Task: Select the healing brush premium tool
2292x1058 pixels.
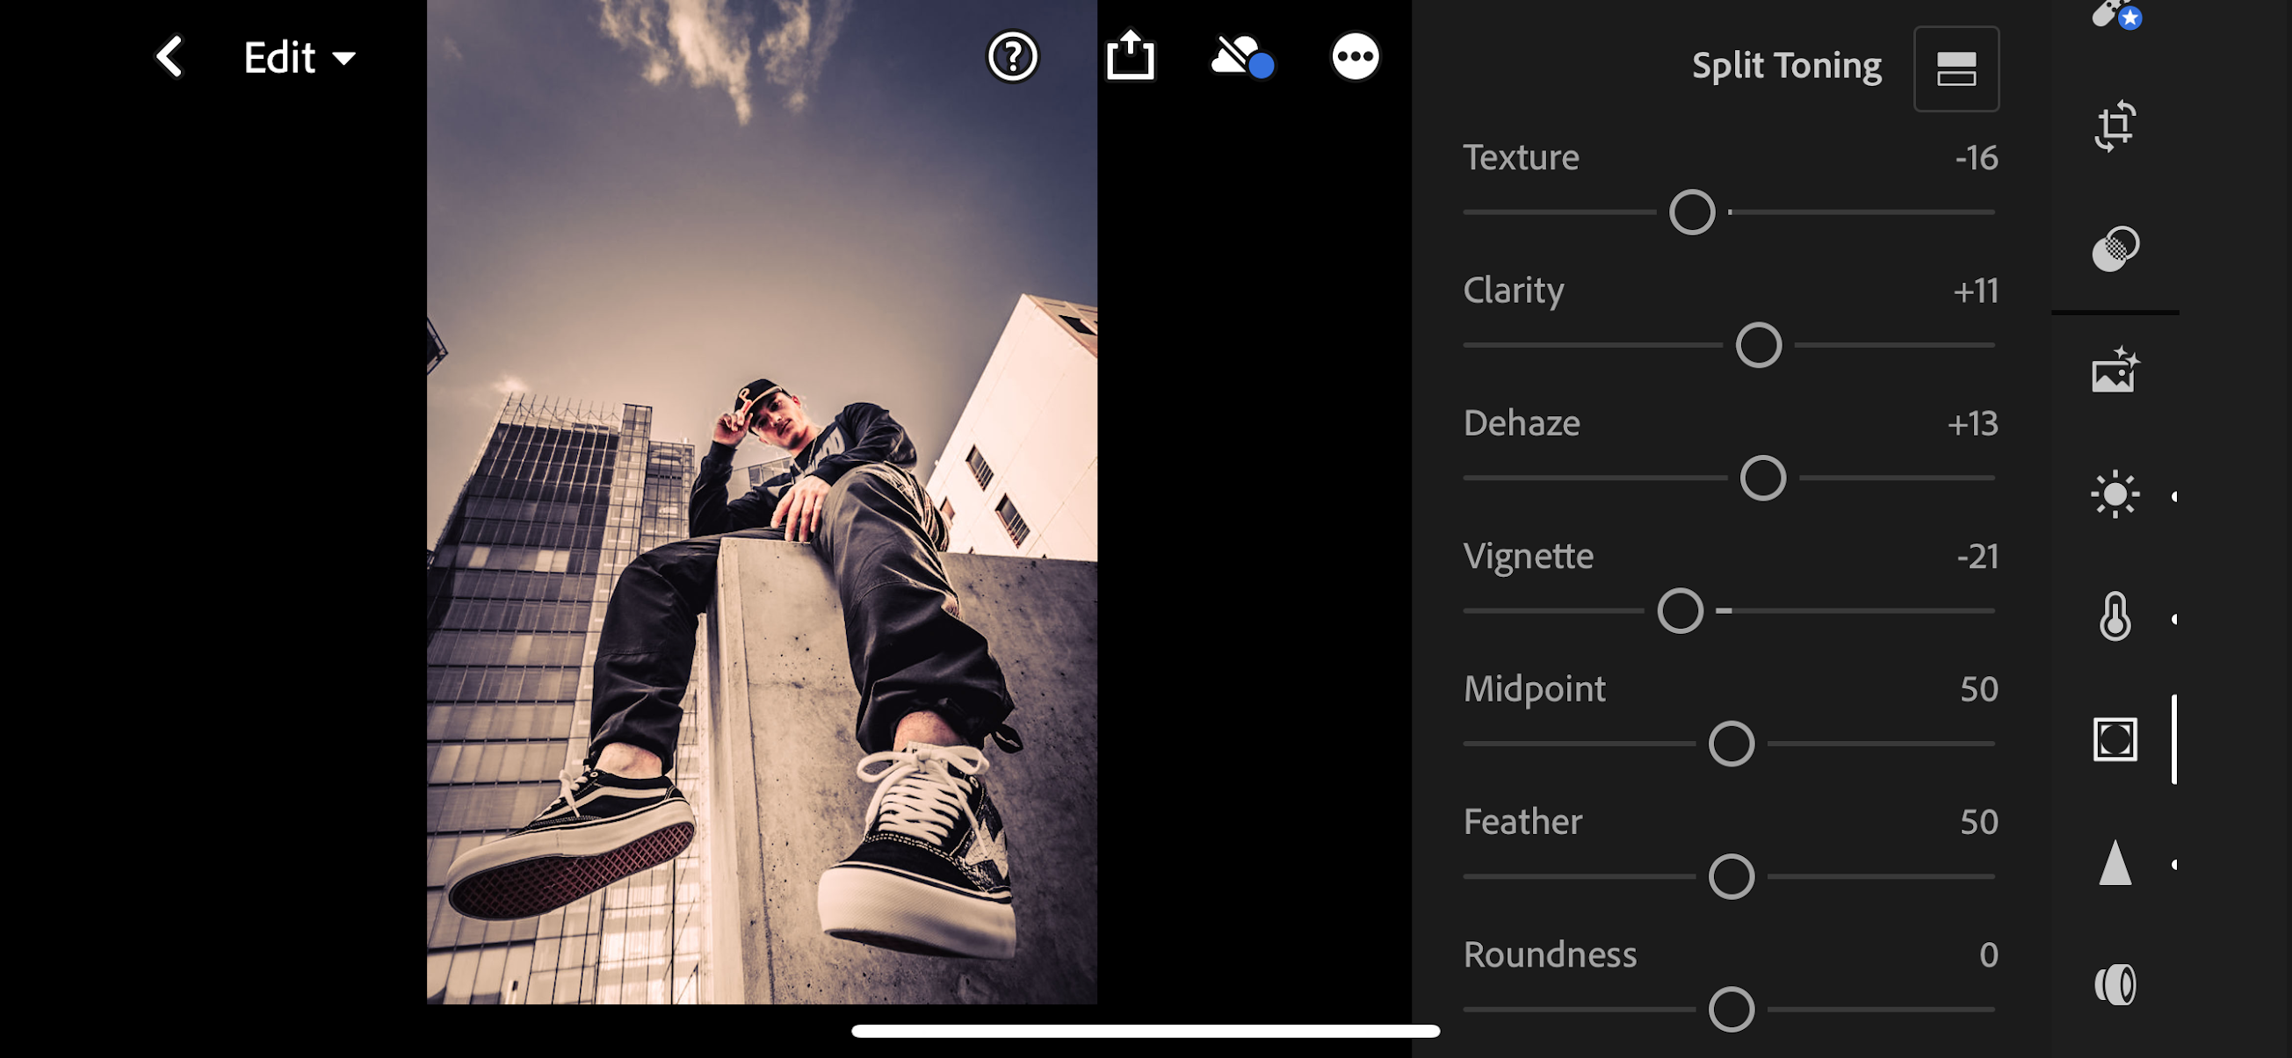Action: point(2115,13)
